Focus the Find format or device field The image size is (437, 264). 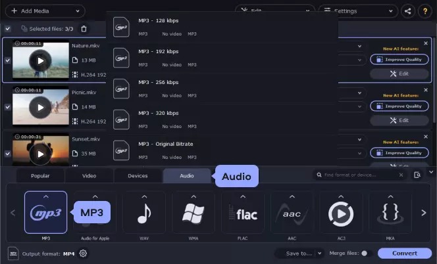(359, 175)
